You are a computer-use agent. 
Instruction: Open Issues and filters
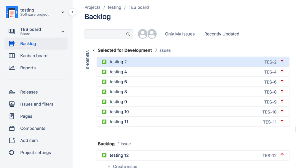click(36, 104)
